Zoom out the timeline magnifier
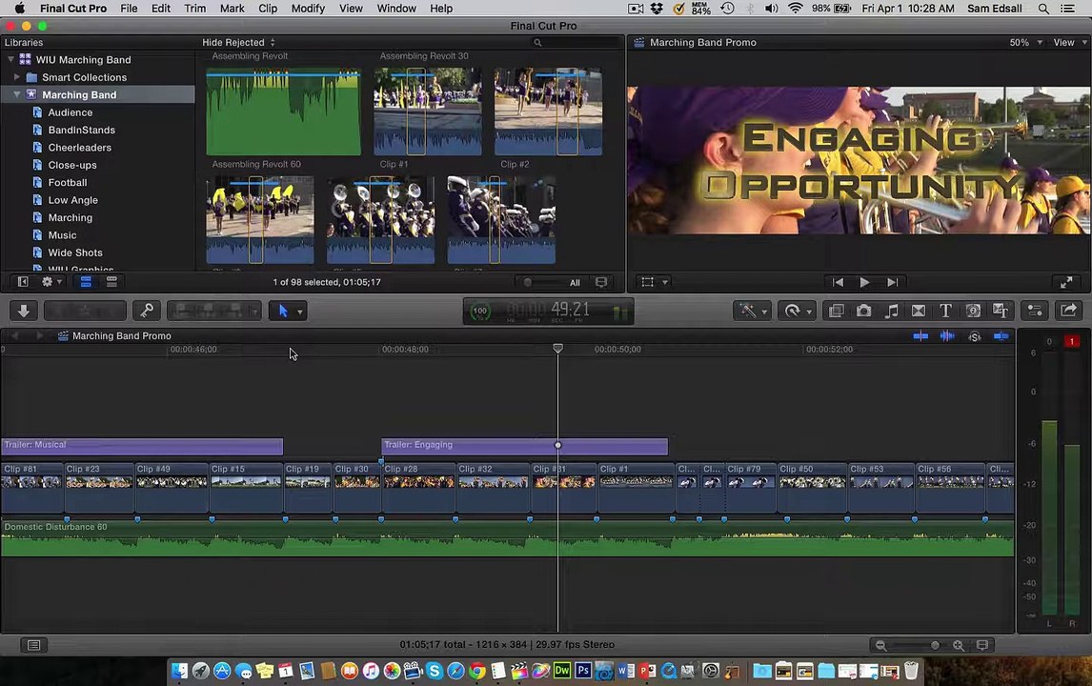 click(881, 646)
